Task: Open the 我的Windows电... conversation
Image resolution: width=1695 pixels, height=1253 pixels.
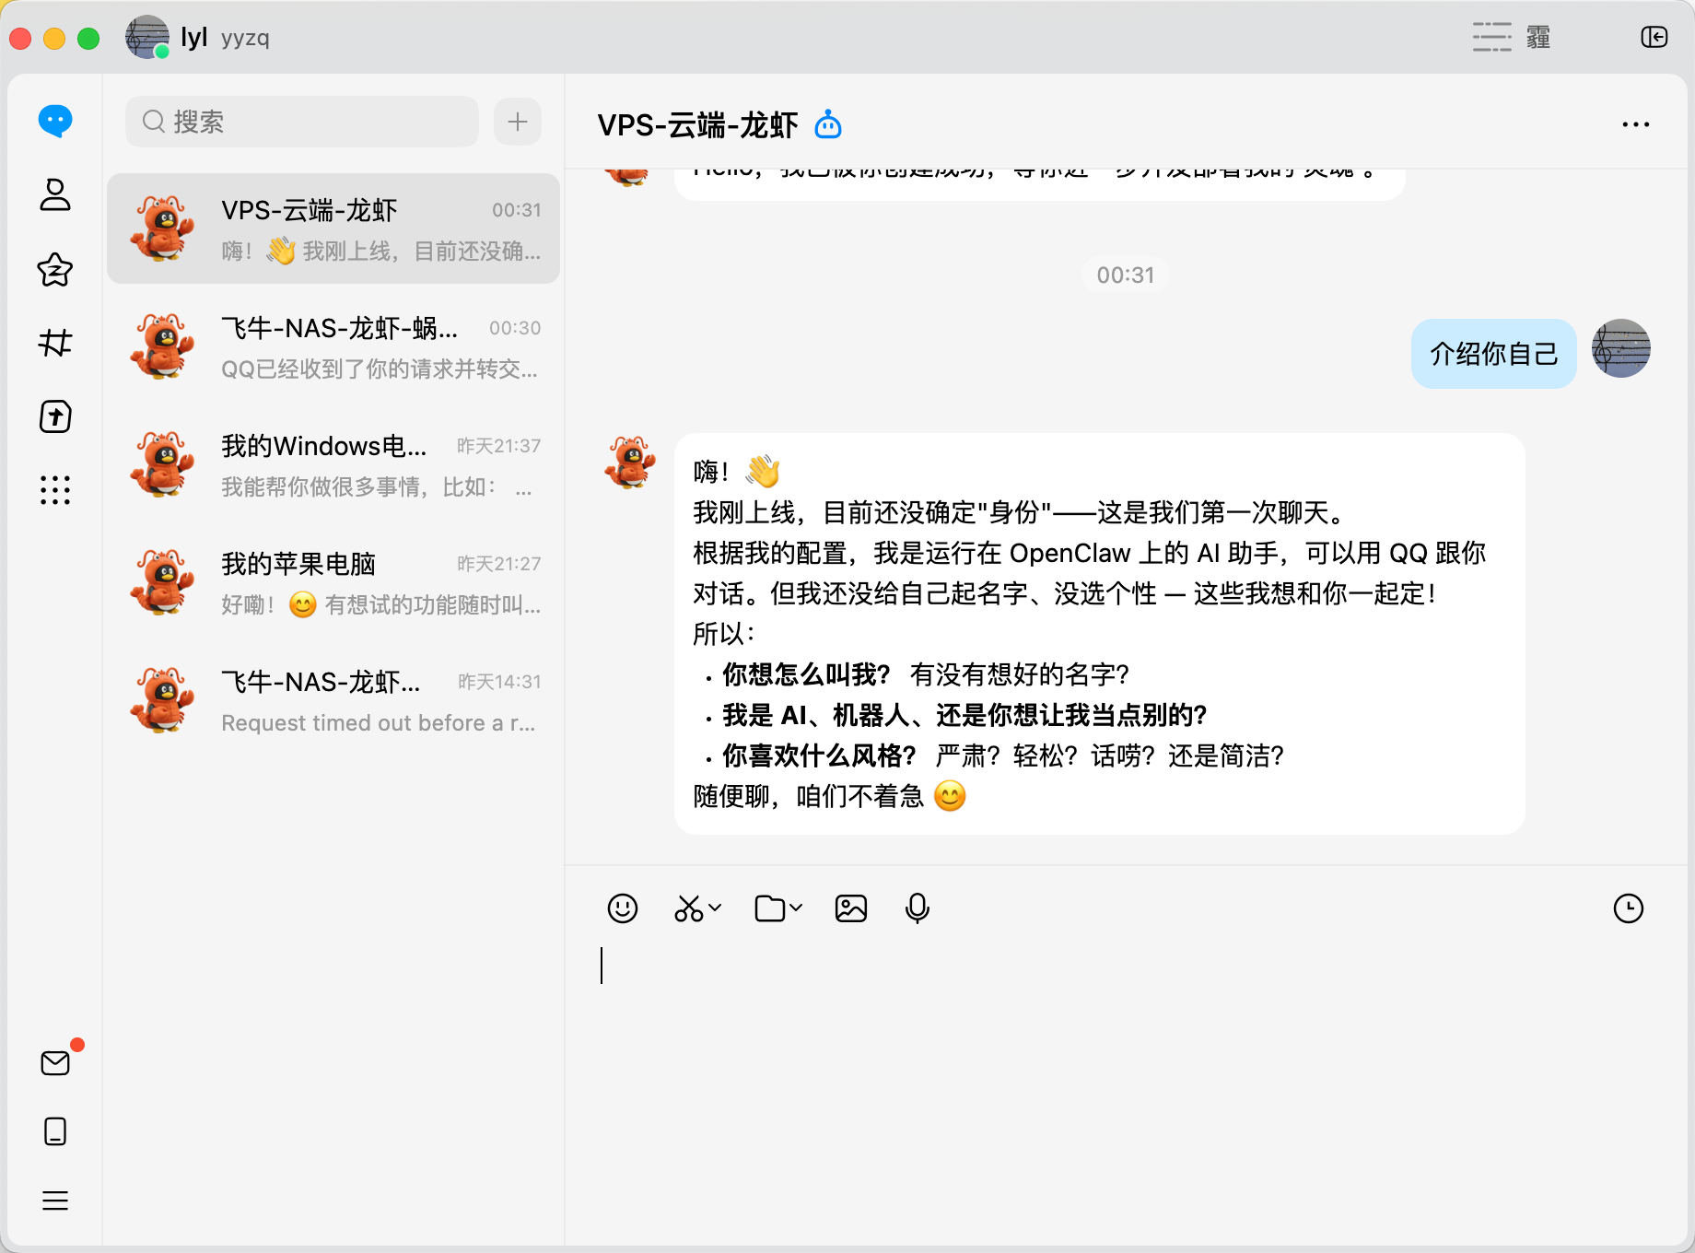Action: tap(333, 464)
